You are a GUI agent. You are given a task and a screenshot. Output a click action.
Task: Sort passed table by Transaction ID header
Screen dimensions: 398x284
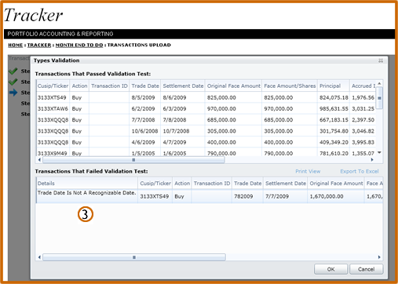point(109,86)
